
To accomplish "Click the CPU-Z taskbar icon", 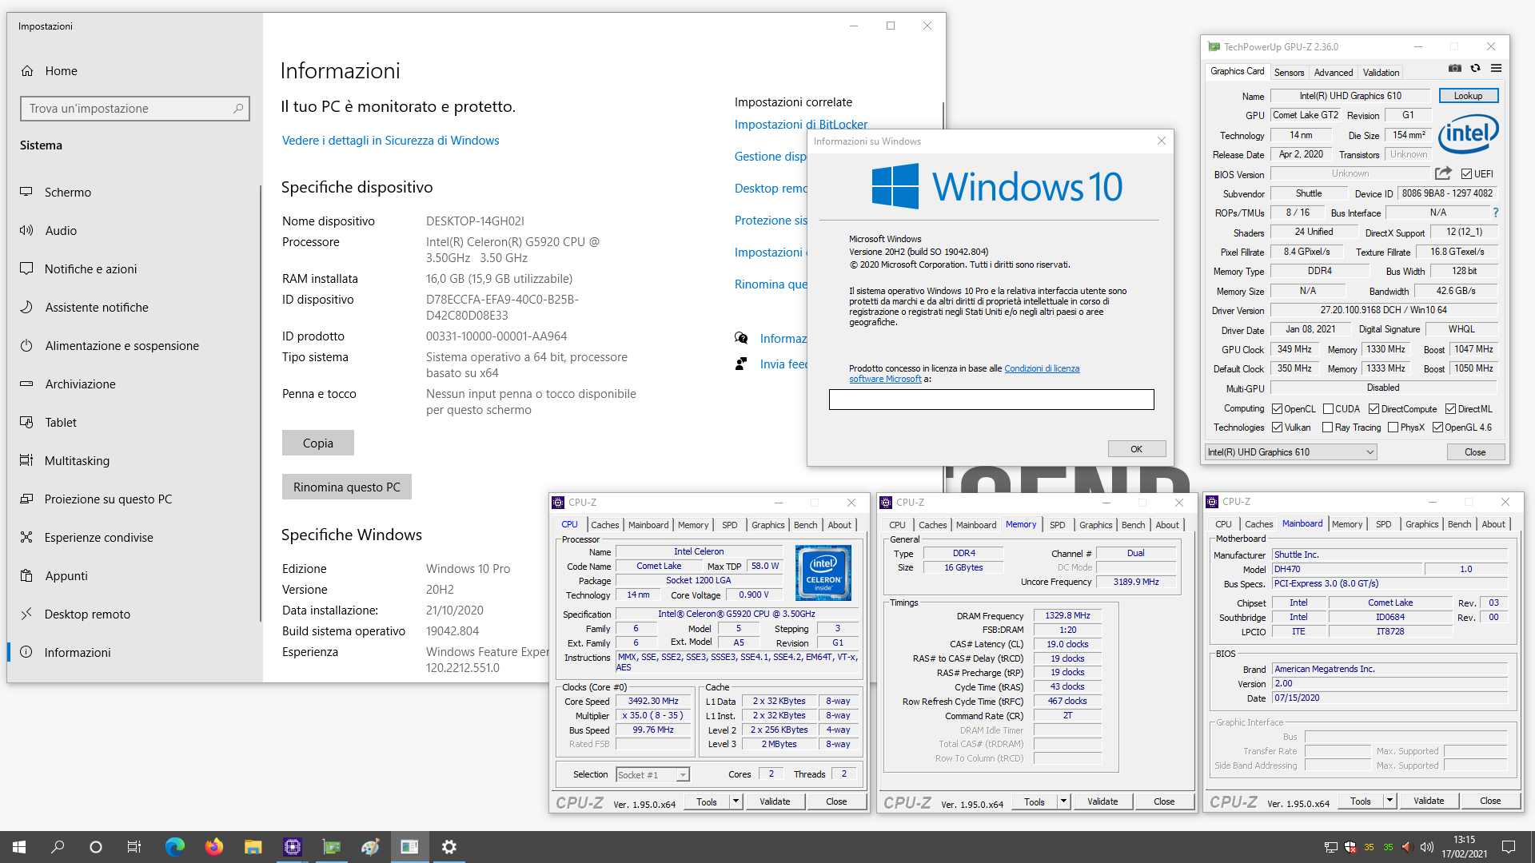I will (x=292, y=847).
